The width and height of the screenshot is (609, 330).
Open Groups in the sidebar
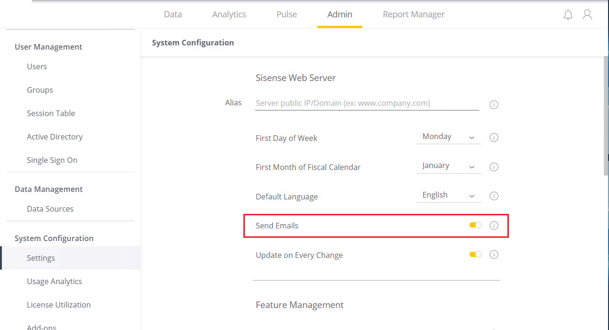pos(40,90)
